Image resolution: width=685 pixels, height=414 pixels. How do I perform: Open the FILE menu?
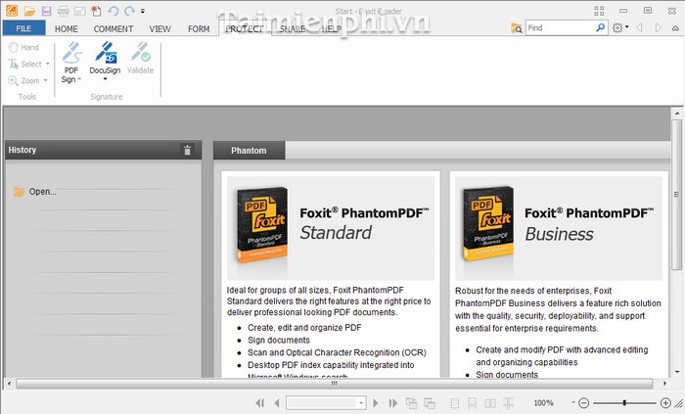pyautogui.click(x=23, y=28)
